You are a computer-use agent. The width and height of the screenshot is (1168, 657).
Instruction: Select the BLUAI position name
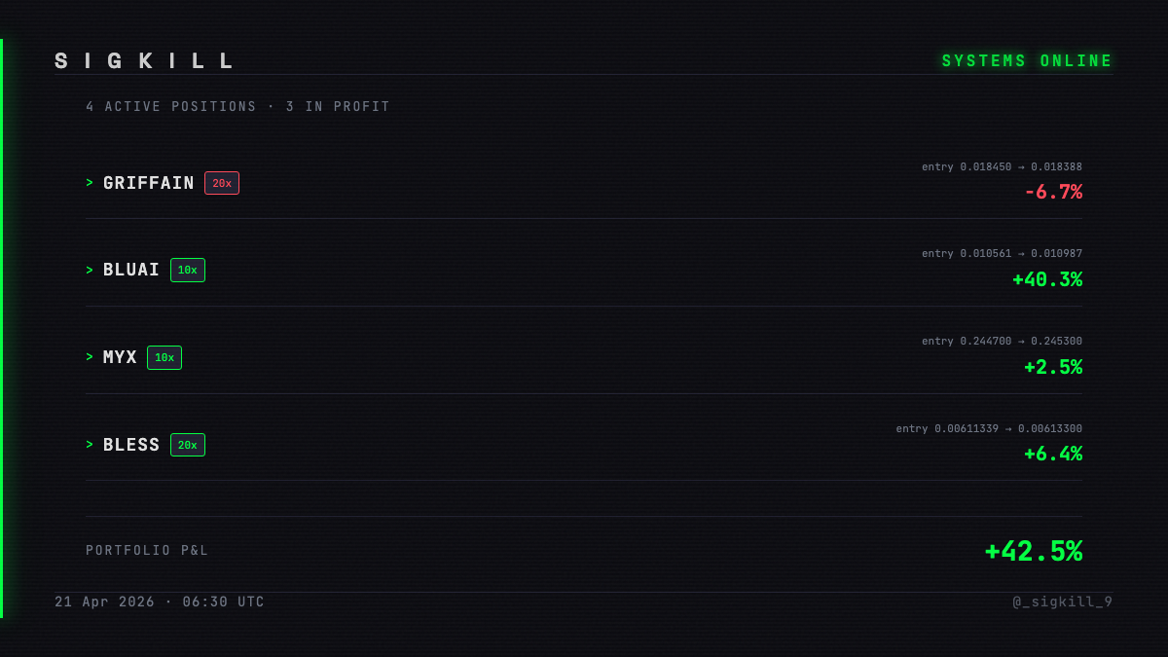tap(131, 271)
